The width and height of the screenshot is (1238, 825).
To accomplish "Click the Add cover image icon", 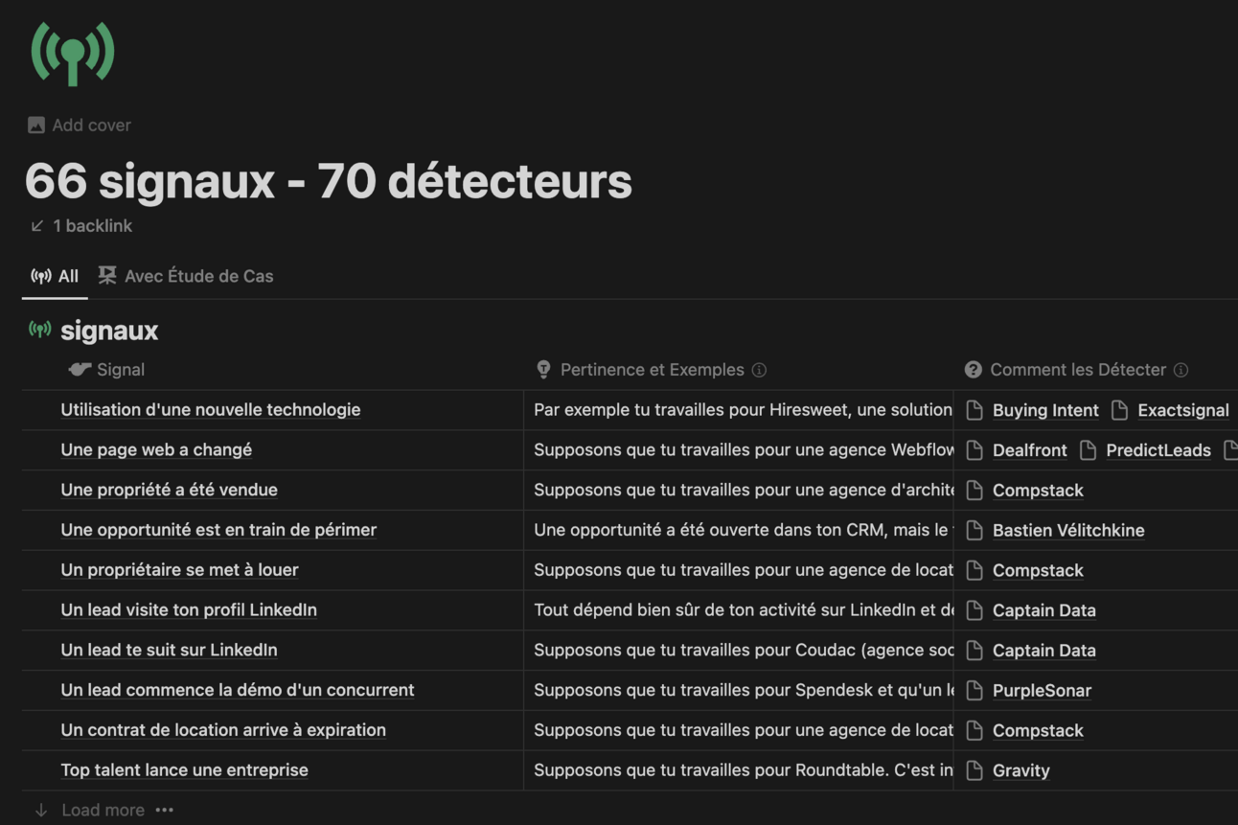I will (x=35, y=125).
